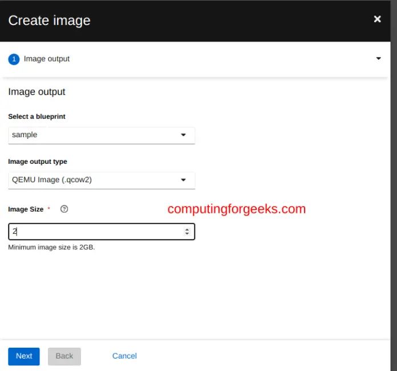The image size is (397, 371).
Task: Close the Create image dialog
Action: 377,19
